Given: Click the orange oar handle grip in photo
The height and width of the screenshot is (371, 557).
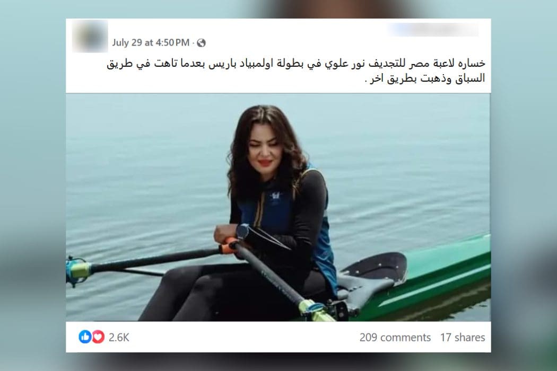Looking at the screenshot, I should [229, 246].
